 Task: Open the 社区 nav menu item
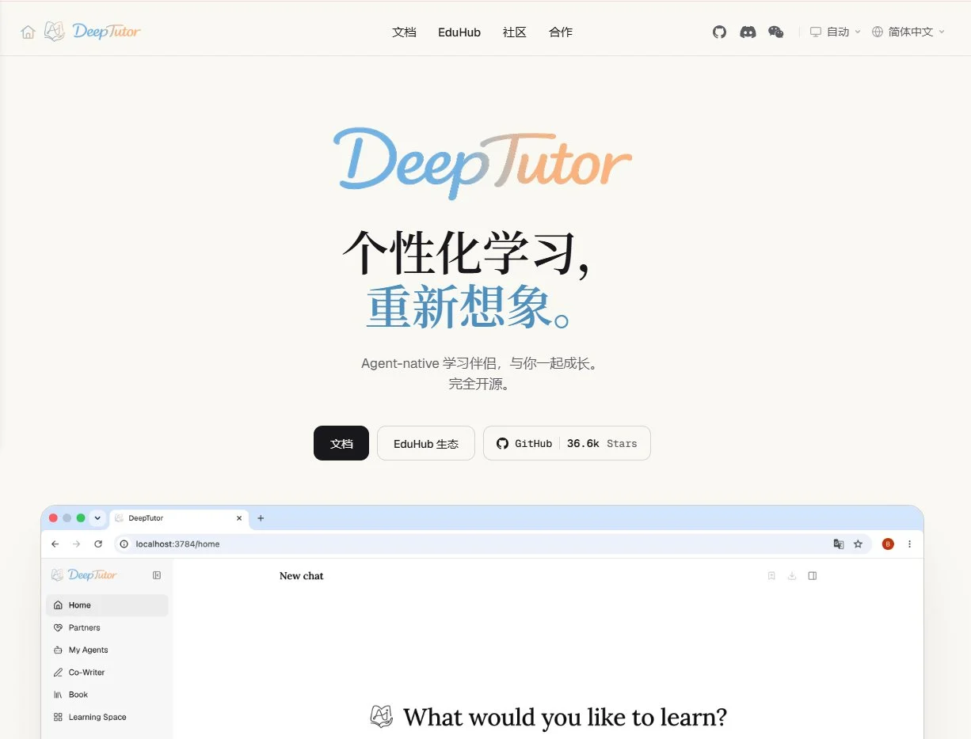[x=515, y=32]
